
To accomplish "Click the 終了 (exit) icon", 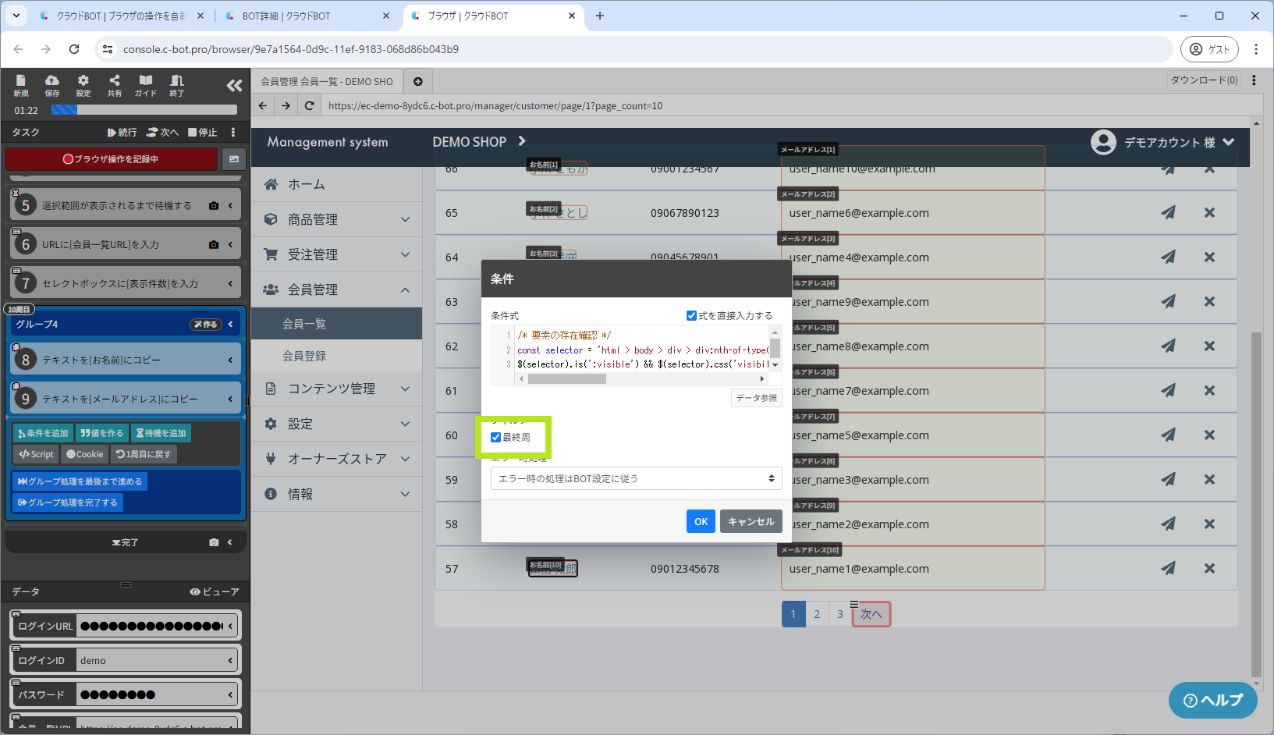I will click(177, 85).
